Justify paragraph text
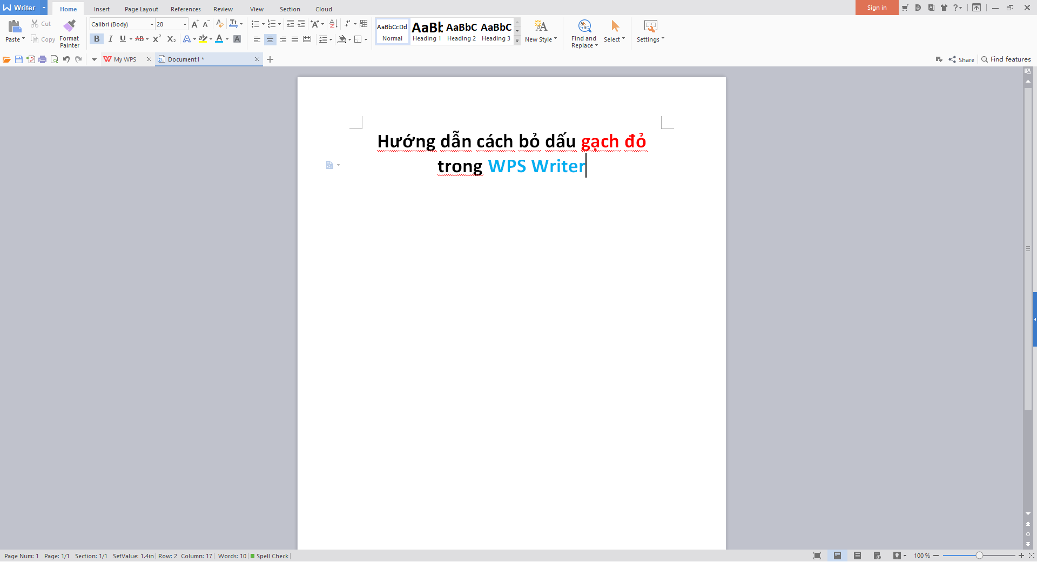Viewport: 1037px width, 562px height. point(295,39)
